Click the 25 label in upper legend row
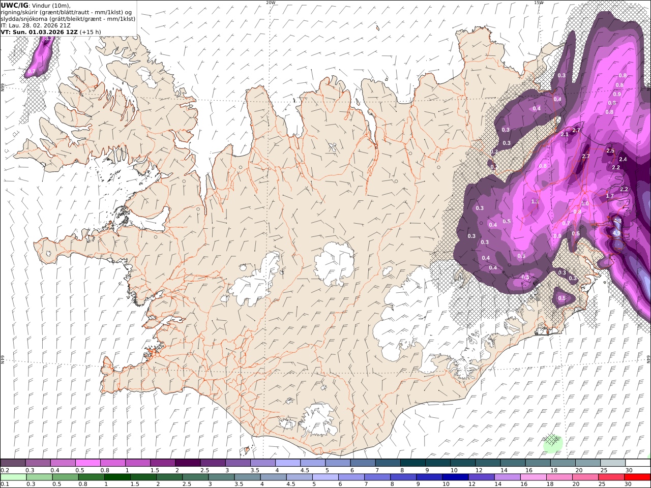Viewport: 651px width, 488px height. click(x=604, y=470)
